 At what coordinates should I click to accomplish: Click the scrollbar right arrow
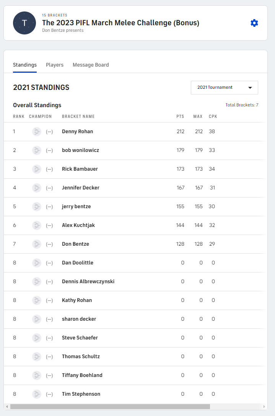tap(265, 406)
